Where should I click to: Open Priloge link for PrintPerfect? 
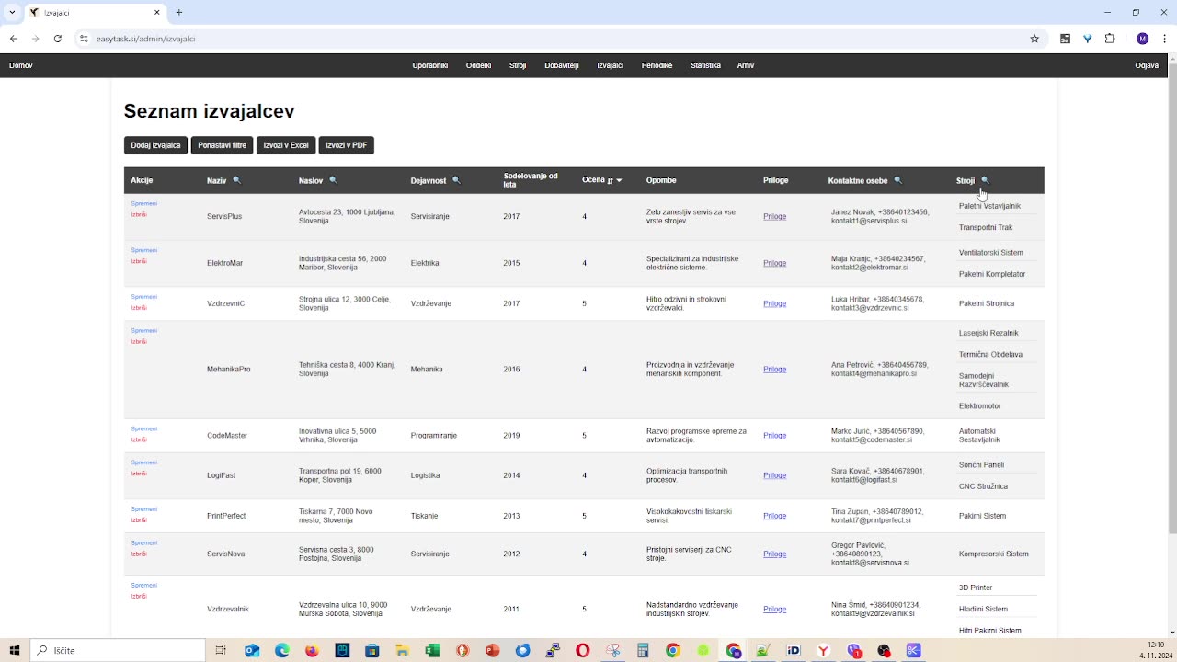click(x=774, y=516)
